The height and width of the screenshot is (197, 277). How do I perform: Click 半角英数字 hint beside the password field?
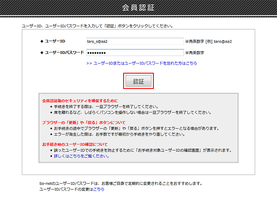pyautogui.click(x=195, y=53)
